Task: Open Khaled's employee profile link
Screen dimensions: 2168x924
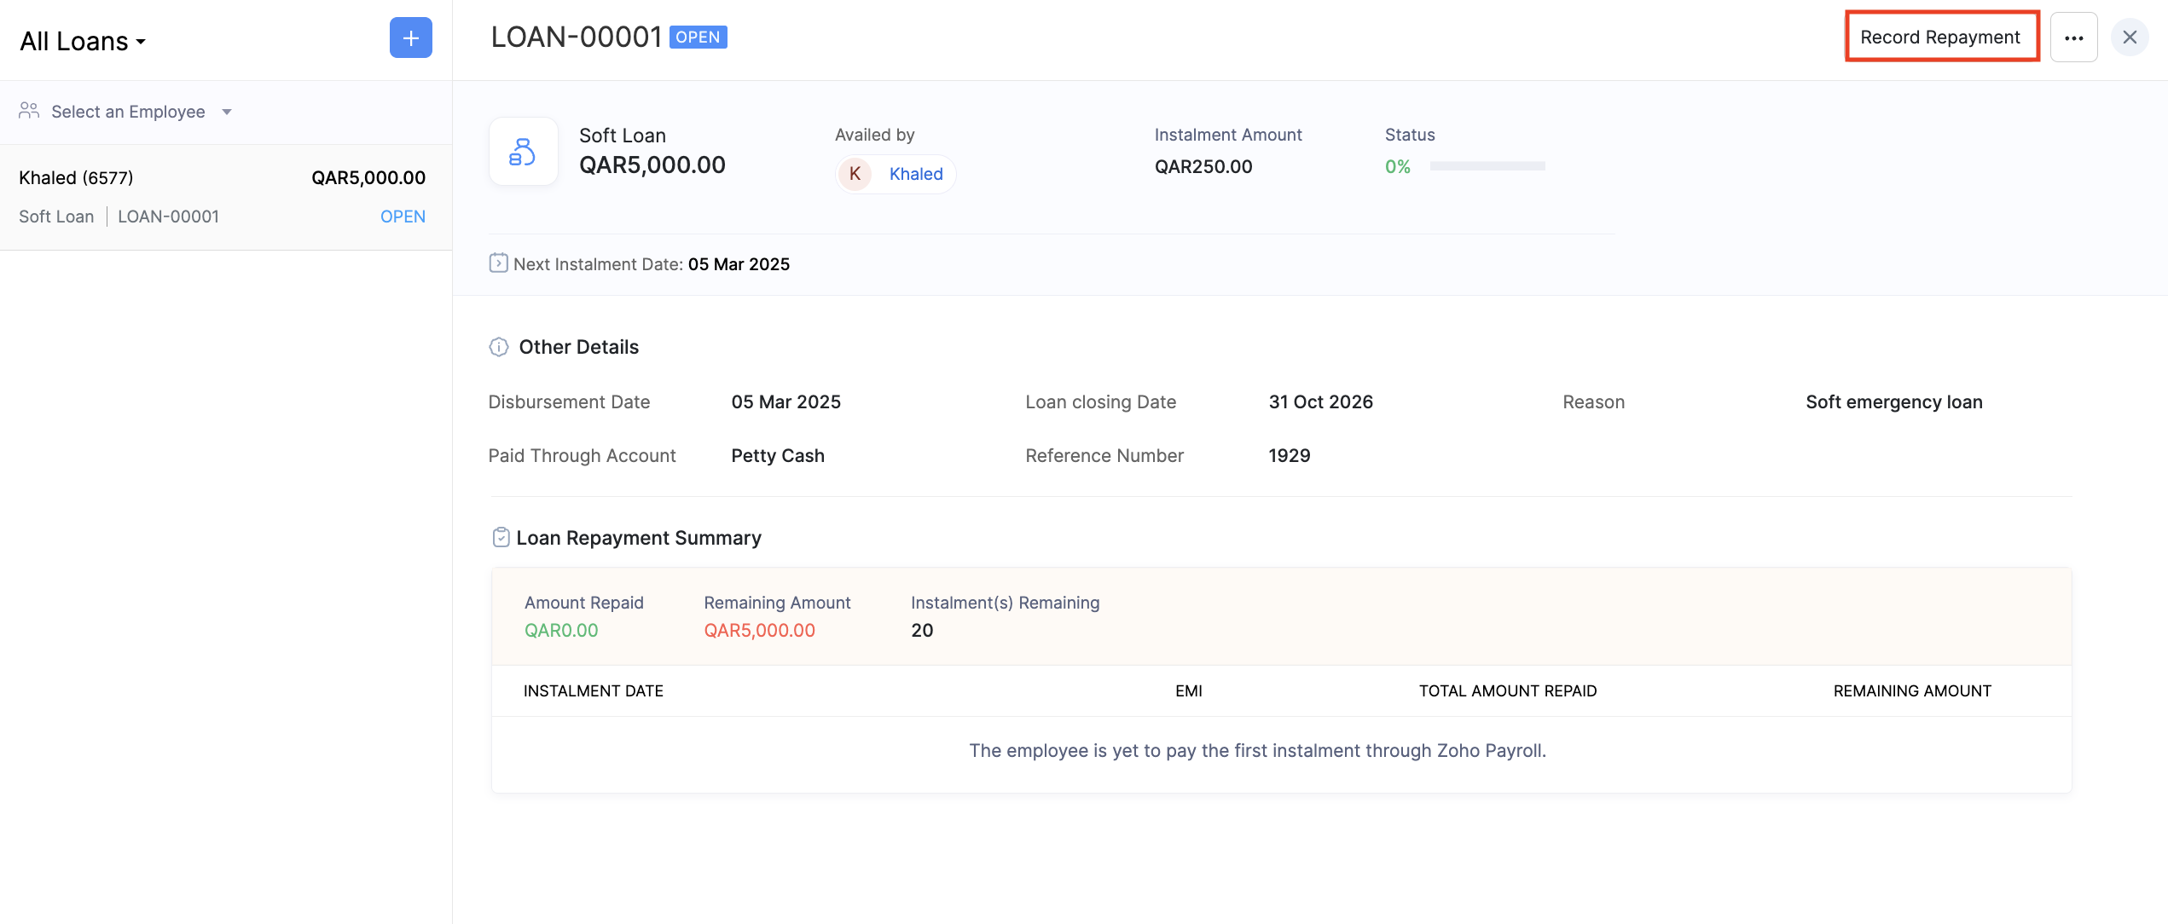Action: pos(915,174)
